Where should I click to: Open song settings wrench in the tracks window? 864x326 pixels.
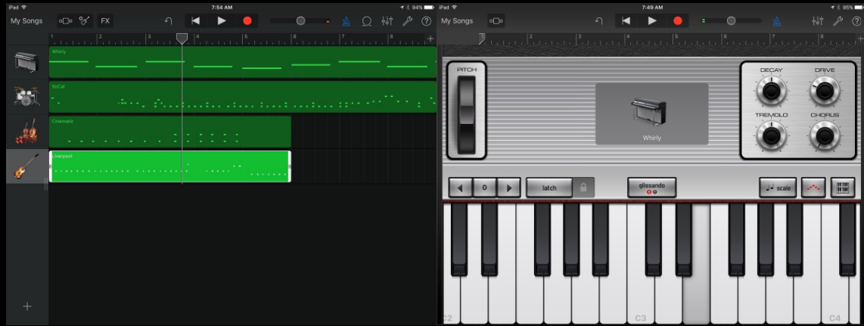[407, 21]
